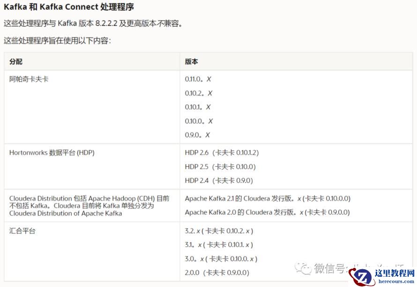The height and width of the screenshot is (287, 417).
Task: Click the version entry 0.11.0。X
Action: click(x=198, y=79)
